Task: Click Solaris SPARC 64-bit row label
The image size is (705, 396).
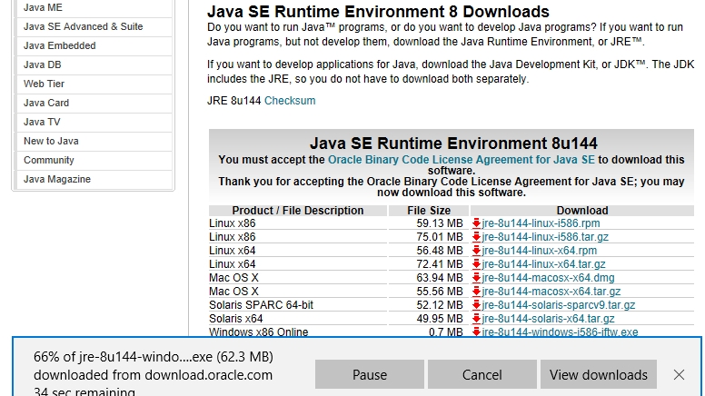Action: (262, 305)
